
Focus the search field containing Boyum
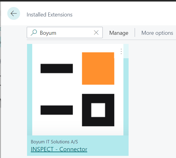65,33
